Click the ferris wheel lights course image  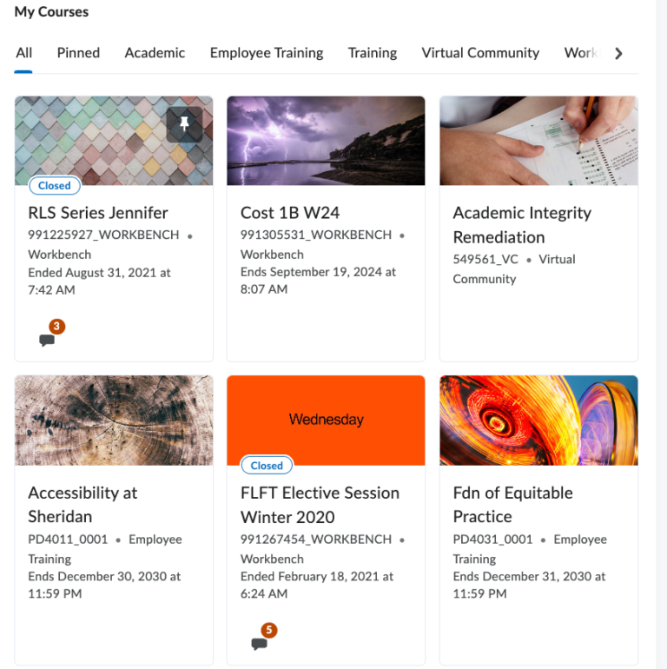point(538,421)
